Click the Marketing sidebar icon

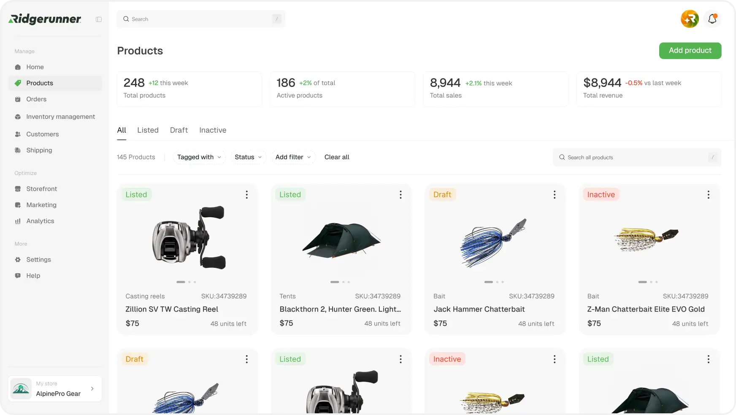click(18, 205)
